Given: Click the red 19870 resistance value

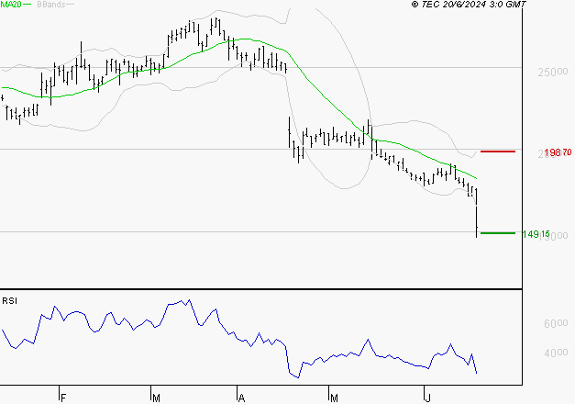Looking at the screenshot, I should click(x=558, y=152).
